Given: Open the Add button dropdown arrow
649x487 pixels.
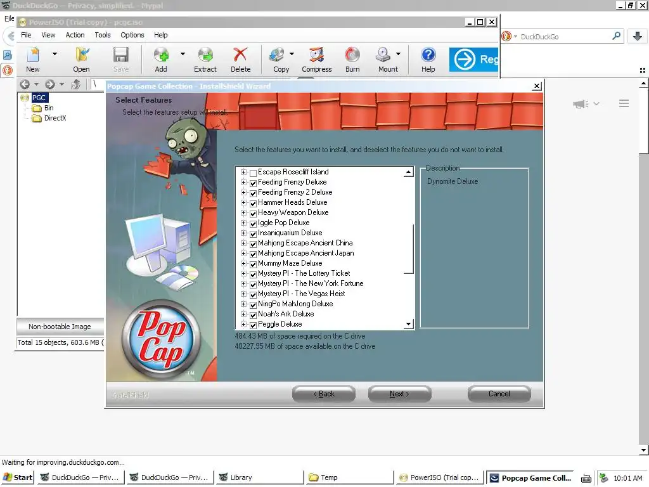Looking at the screenshot, I should coord(183,54).
